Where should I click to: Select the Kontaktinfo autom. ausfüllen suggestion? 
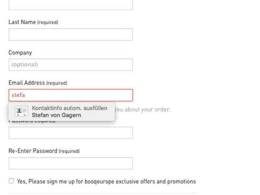(70, 108)
